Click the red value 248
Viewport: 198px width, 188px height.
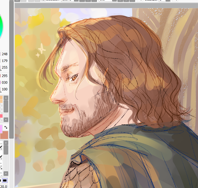point(5,54)
